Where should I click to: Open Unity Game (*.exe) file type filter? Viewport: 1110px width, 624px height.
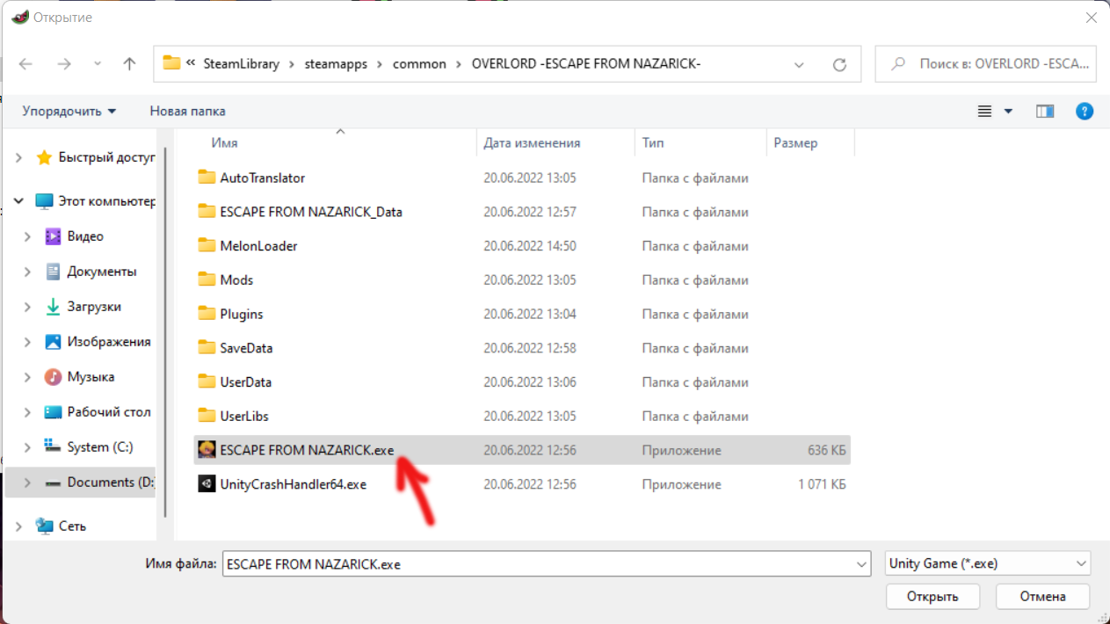[988, 563]
